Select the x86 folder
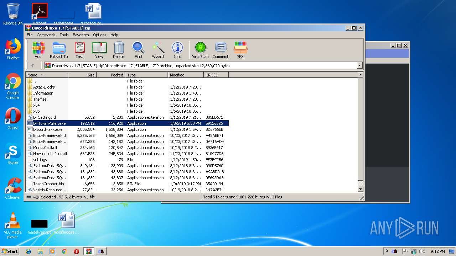 pyautogui.click(x=36, y=111)
